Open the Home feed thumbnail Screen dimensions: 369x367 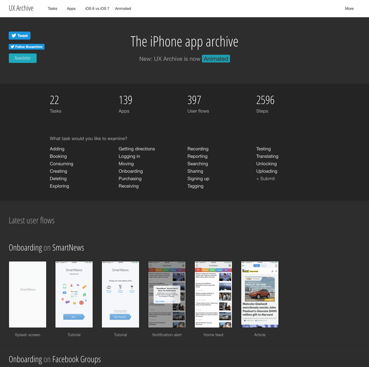coord(213,294)
